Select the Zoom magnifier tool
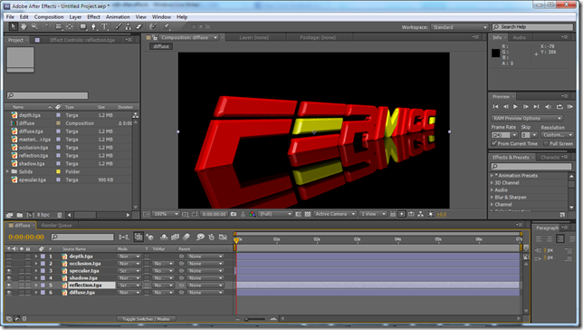Image resolution: width=583 pixels, height=330 pixels. pyautogui.click(x=34, y=27)
